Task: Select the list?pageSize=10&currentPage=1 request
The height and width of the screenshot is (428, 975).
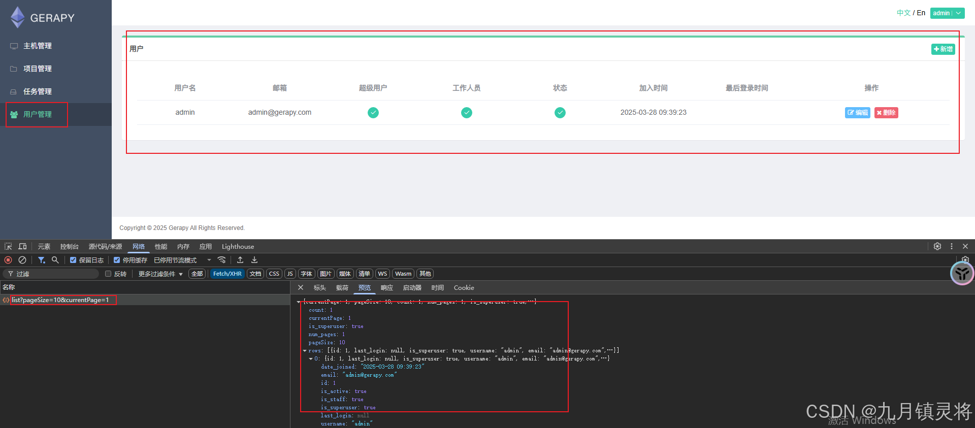Action: (145, 300)
